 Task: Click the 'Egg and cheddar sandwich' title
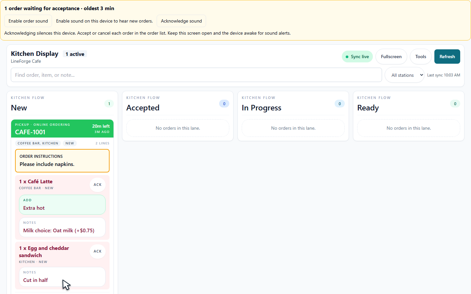coord(44,252)
